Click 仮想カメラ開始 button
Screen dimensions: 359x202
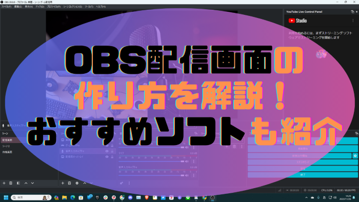[300, 155]
